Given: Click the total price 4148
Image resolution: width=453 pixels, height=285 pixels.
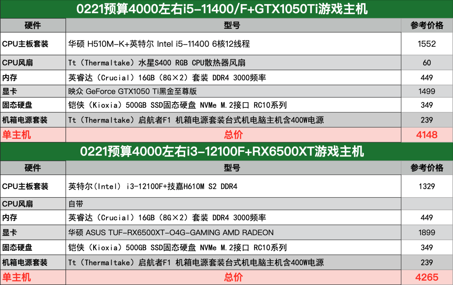Looking at the screenshot, I should (427, 135).
